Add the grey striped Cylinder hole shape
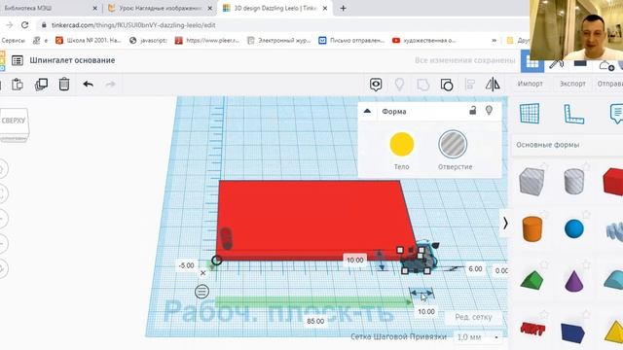The height and width of the screenshot is (350, 623). pos(573,181)
